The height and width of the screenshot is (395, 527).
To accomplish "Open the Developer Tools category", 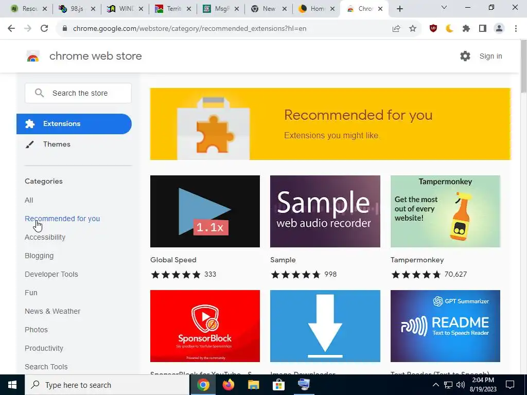I will 51,274.
